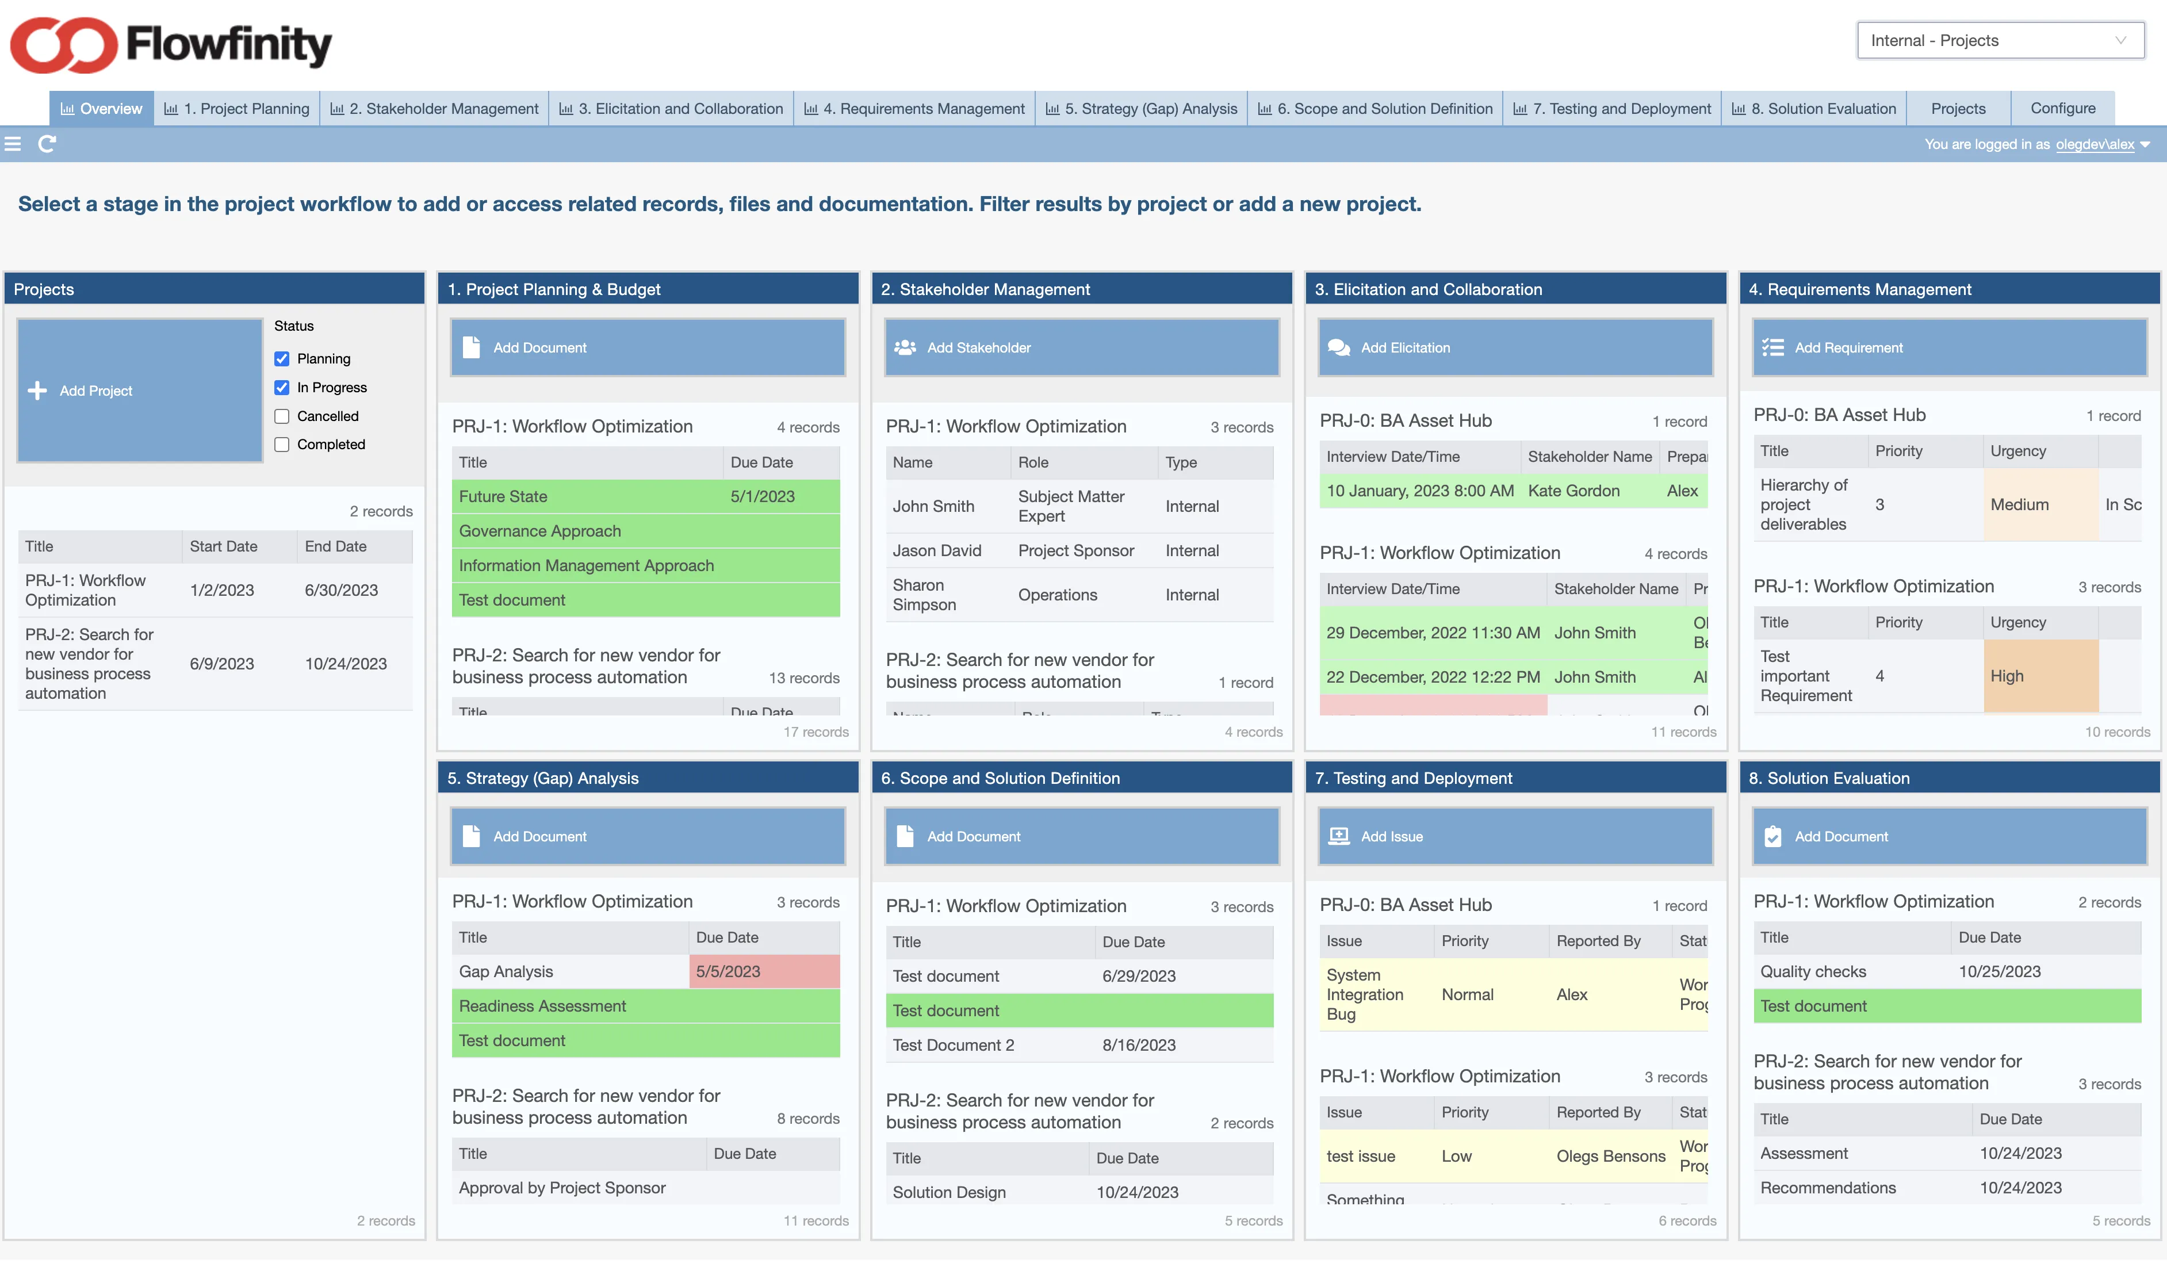Refresh the dashboard view

pos(47,144)
